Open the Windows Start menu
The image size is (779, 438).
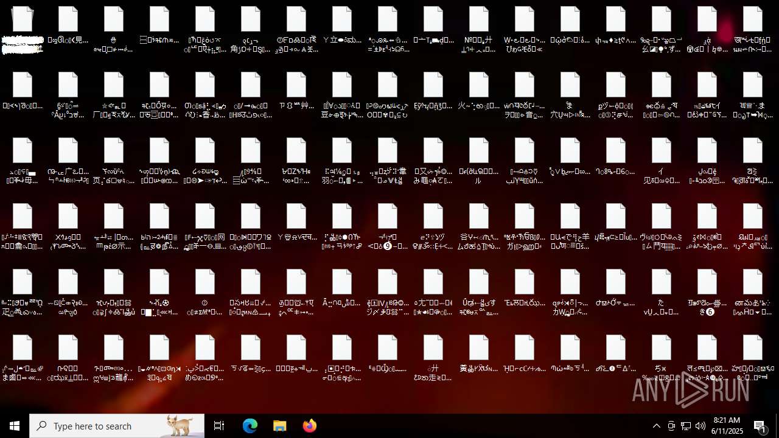point(15,426)
